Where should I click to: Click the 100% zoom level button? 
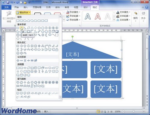pos(118,111)
